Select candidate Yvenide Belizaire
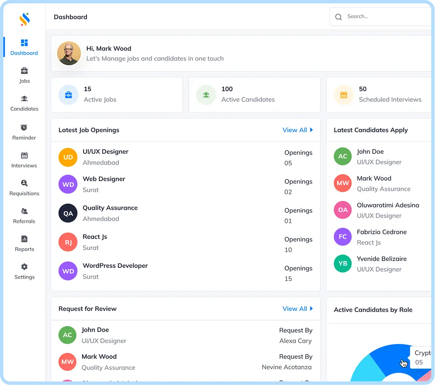The width and height of the screenshot is (435, 385). click(382, 259)
